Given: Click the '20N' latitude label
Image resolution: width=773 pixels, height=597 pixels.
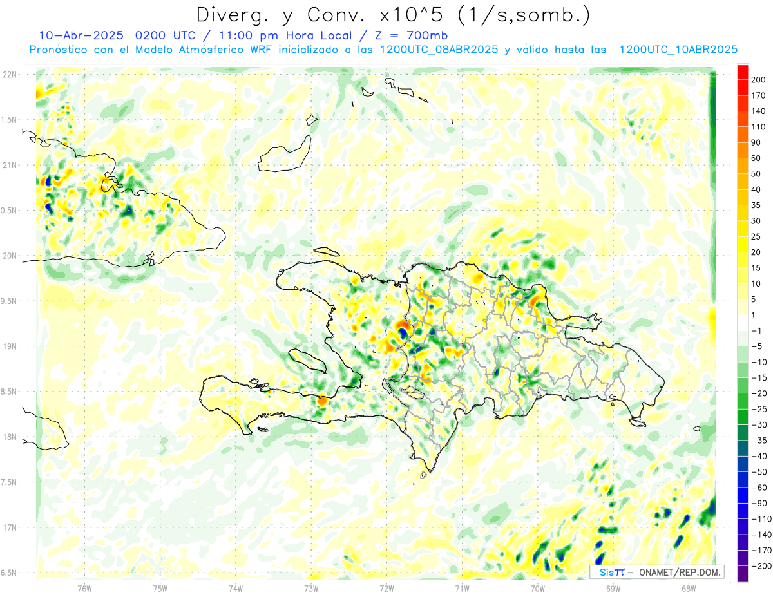Looking at the screenshot, I should click(x=9, y=256).
